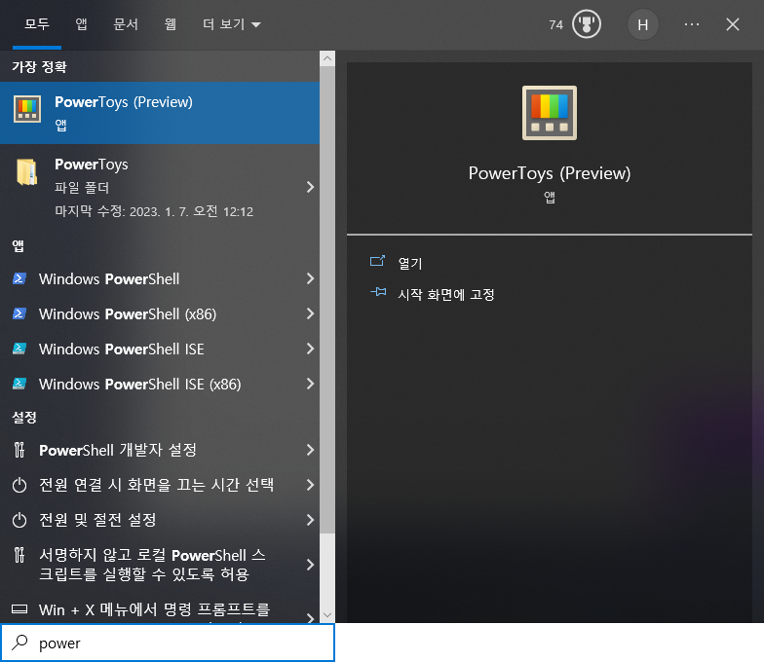Switch to the 문서 tab
This screenshot has width=764, height=662.
[x=126, y=23]
